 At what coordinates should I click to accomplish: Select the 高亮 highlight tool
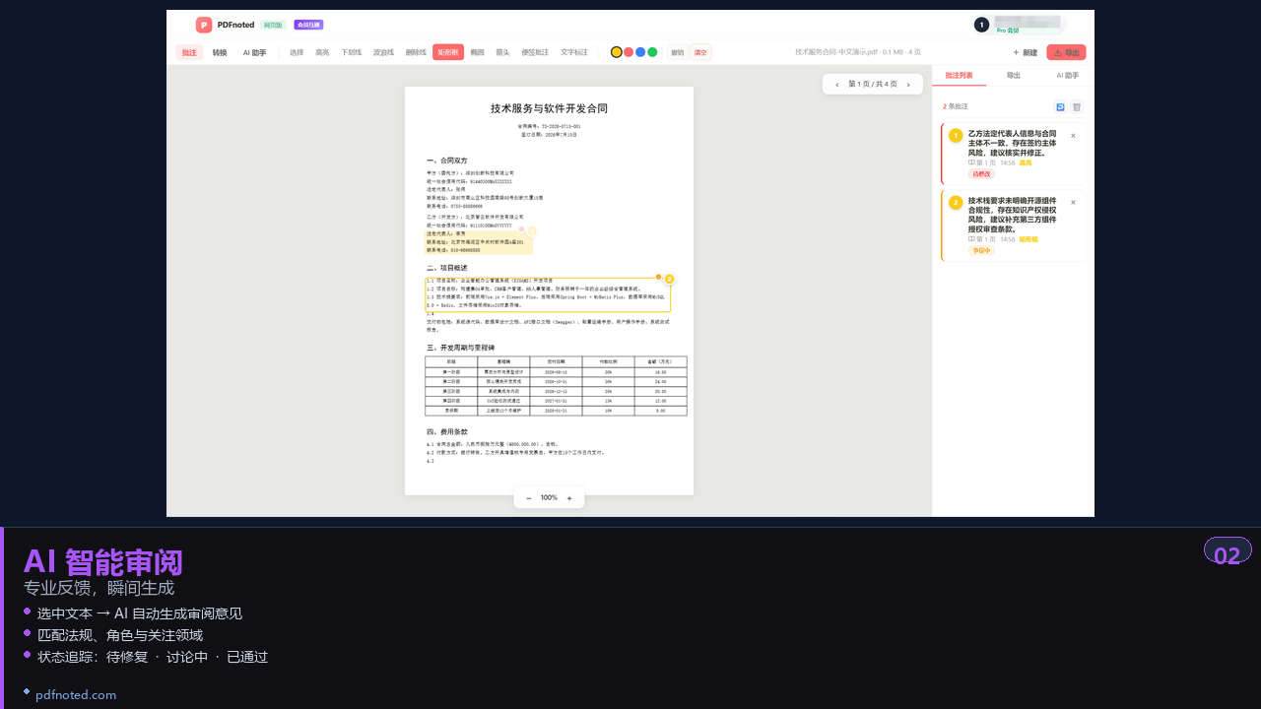pyautogui.click(x=322, y=52)
